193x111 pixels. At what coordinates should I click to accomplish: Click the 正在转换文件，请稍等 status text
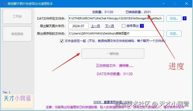115,66
